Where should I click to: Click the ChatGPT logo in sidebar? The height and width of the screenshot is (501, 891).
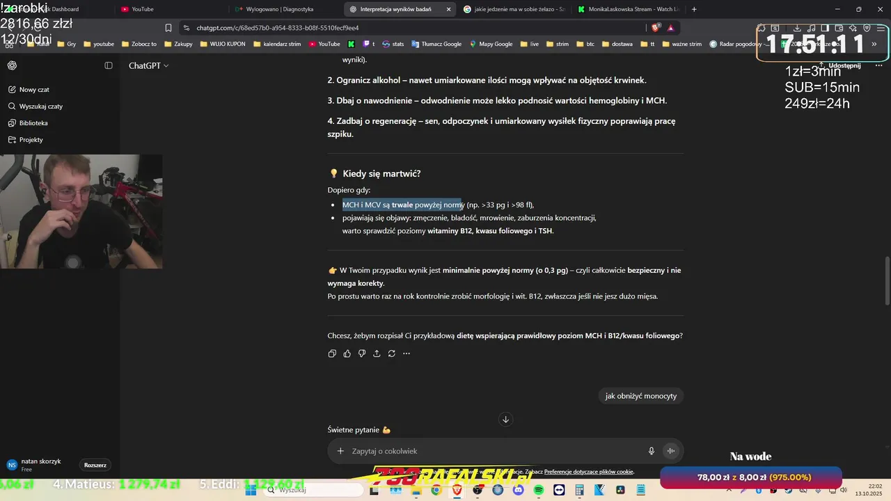[12, 65]
